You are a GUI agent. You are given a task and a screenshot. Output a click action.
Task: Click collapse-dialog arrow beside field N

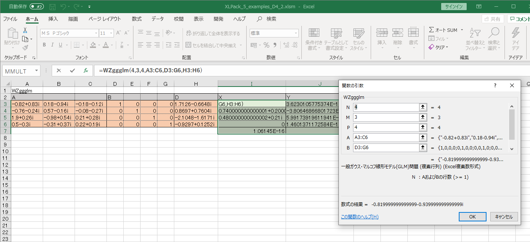423,108
